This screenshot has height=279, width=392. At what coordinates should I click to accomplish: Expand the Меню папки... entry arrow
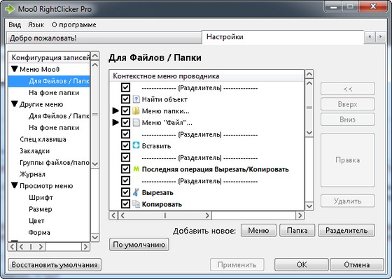coord(115,110)
